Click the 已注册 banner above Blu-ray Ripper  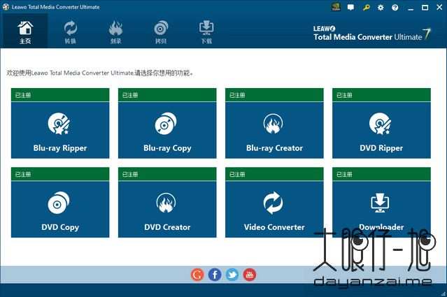point(60,95)
